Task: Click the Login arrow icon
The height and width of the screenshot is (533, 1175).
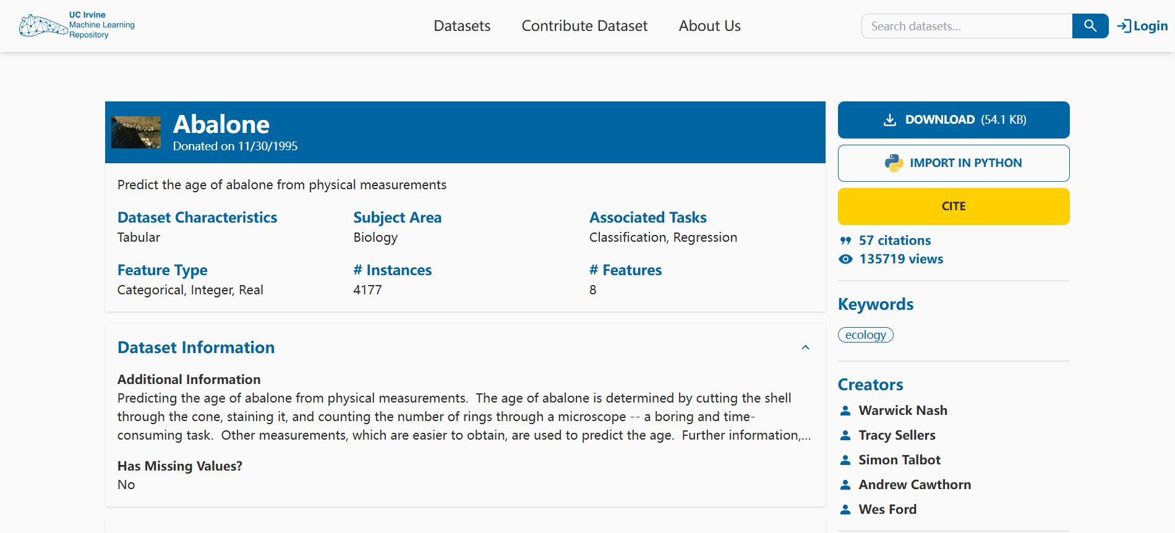Action: tap(1124, 26)
